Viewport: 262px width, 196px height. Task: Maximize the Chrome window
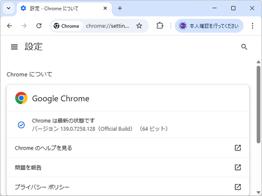tap(233, 8)
